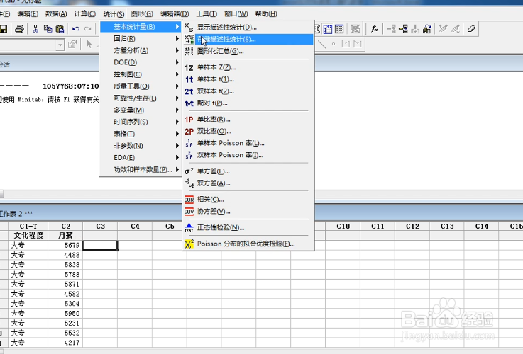Expand the 回归(R) submenu

pos(141,39)
